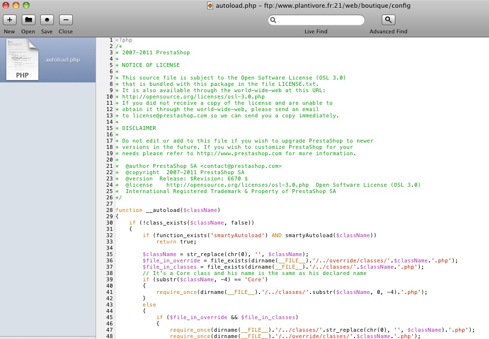Click 'smartyAutoload' string on line 32

tap(237, 236)
